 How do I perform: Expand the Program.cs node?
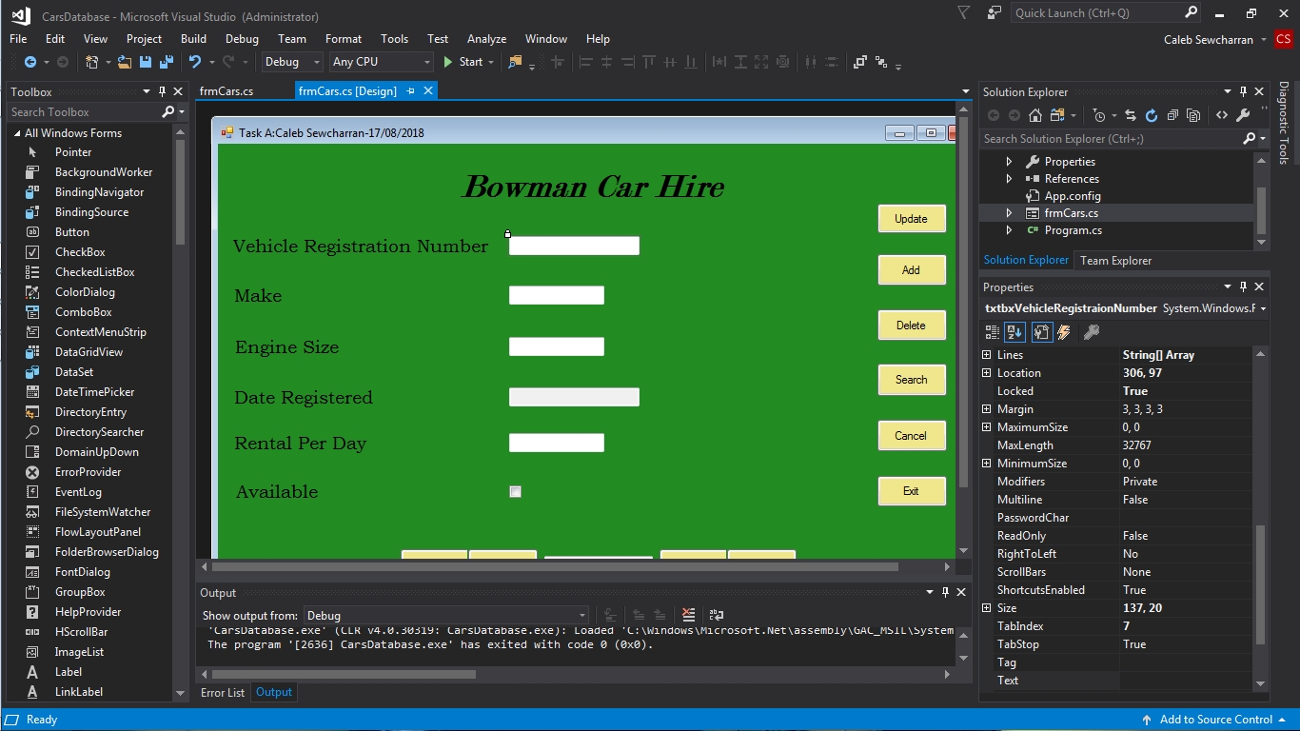1009,230
